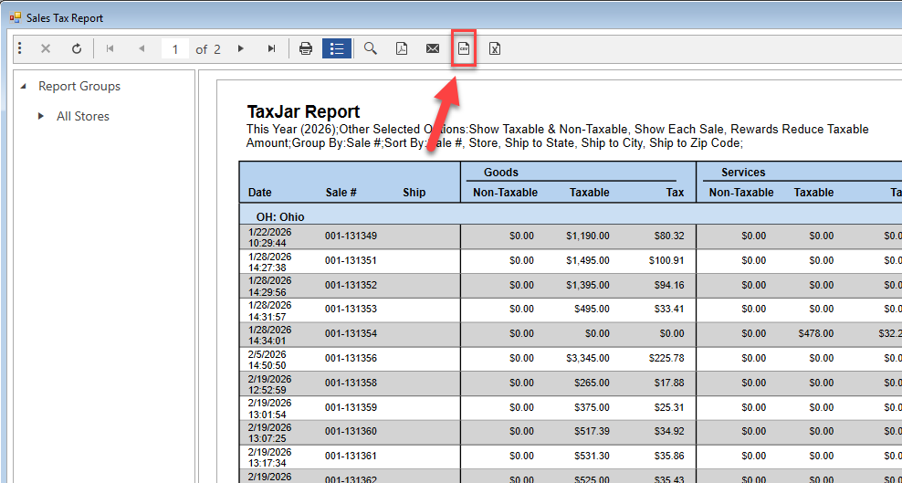Viewport: 902px width, 483px height.
Task: Click sale number 001-131349
Action: pyautogui.click(x=351, y=236)
